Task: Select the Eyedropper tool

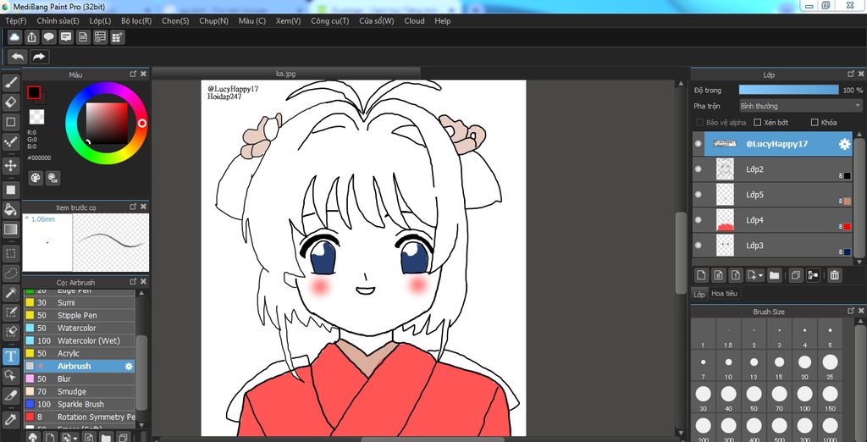Action: pos(10,419)
